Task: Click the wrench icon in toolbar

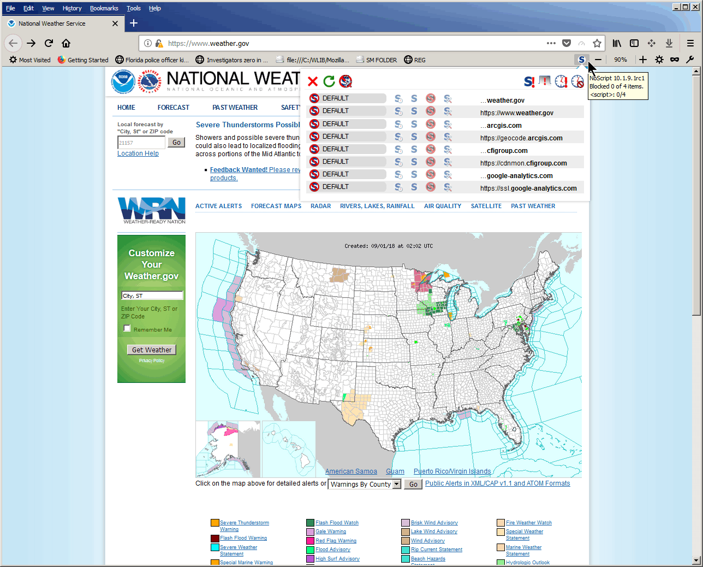Action: [x=690, y=60]
